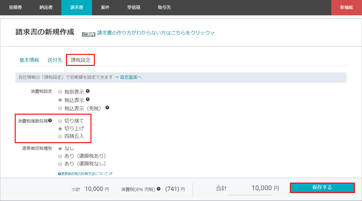
Task: Click help icon beside 消費税端数処理 label
Action: (x=50, y=120)
